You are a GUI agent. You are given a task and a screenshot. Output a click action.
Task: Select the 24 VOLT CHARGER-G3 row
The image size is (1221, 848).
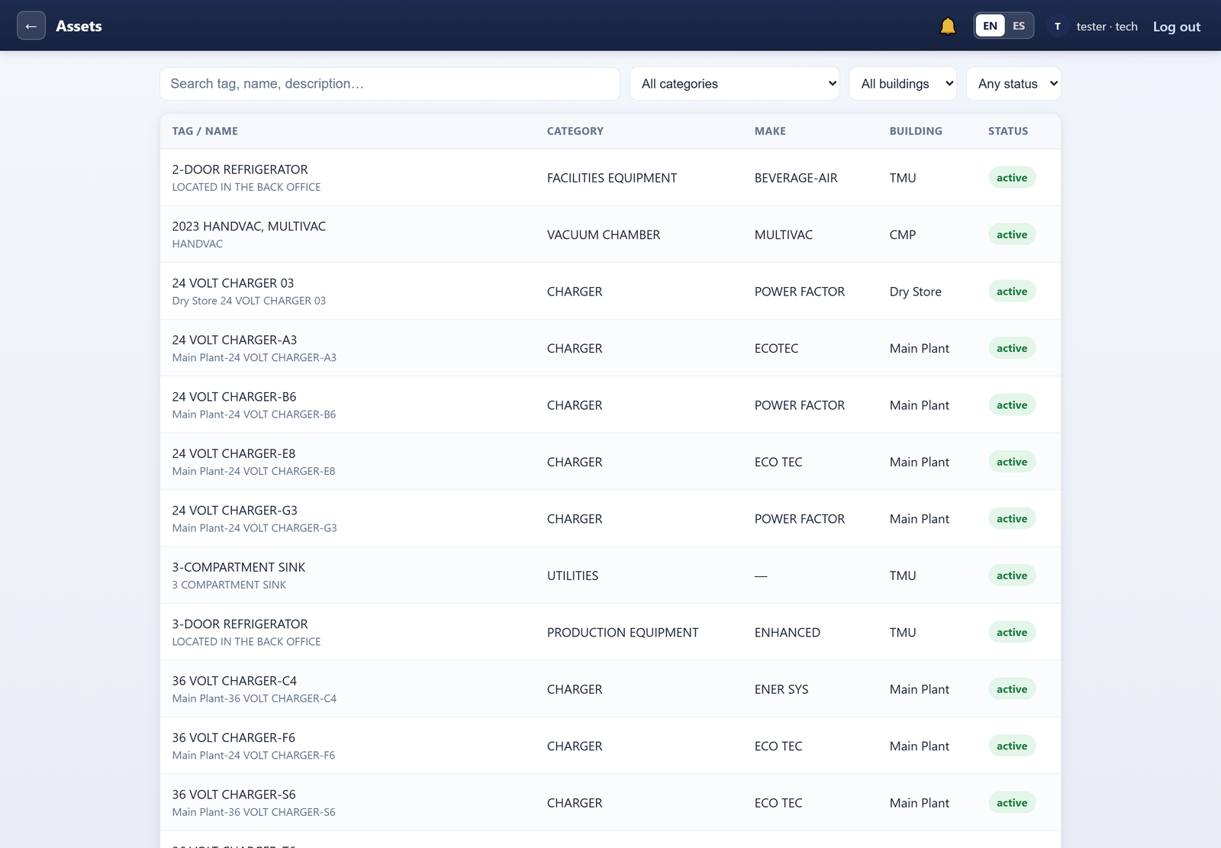pyautogui.click(x=610, y=519)
